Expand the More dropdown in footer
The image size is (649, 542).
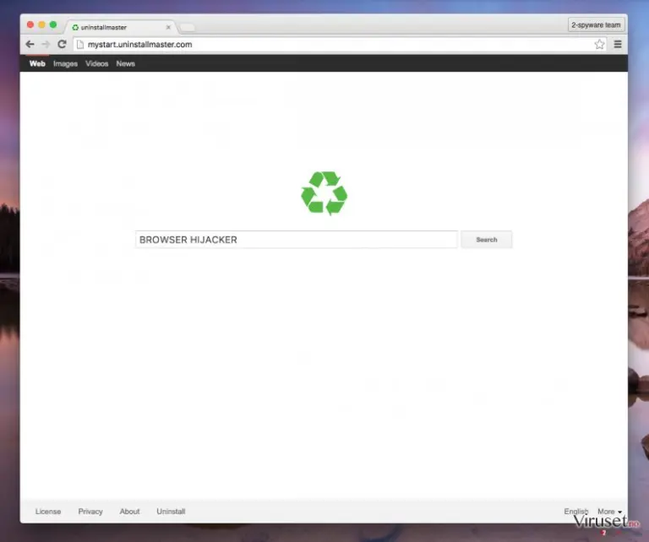click(609, 512)
